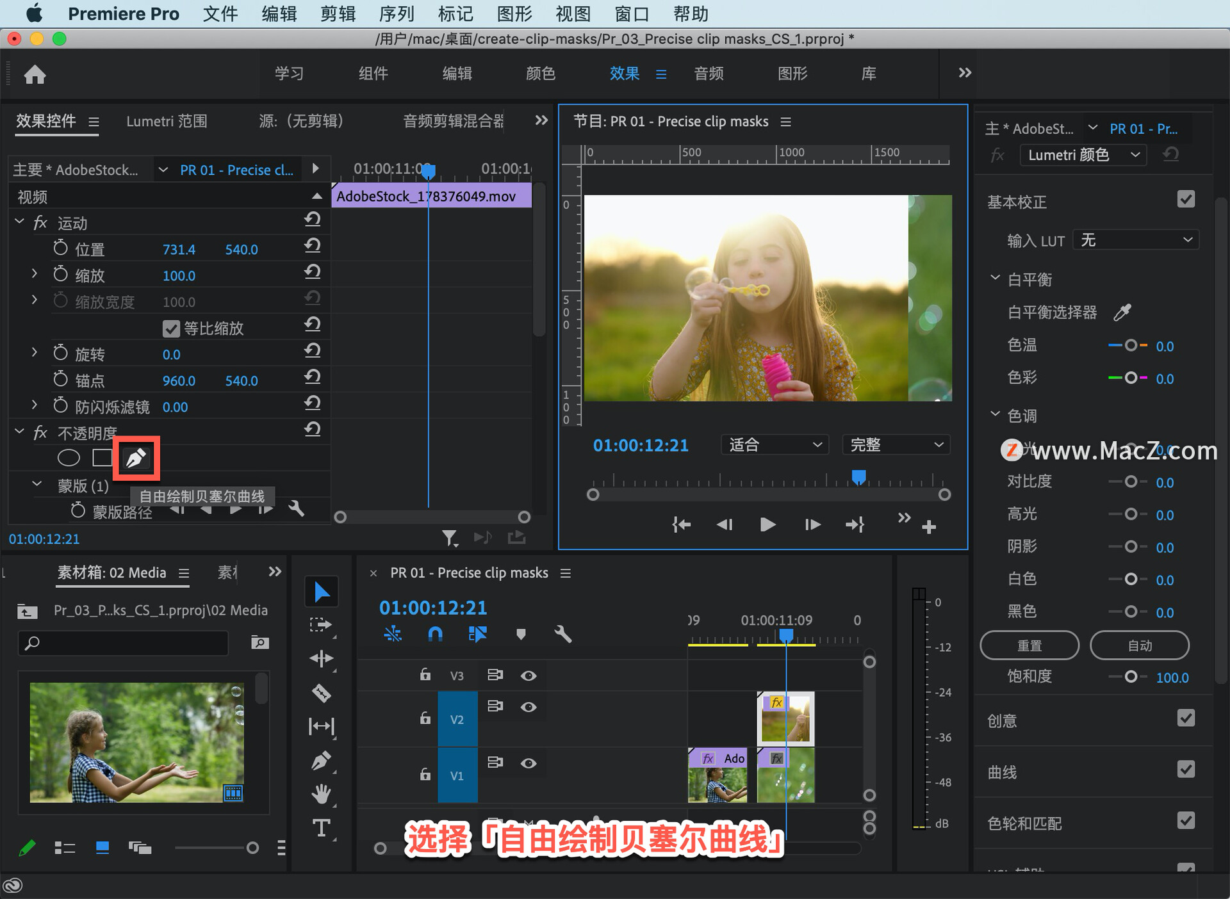Go to In point in Program Monitor
The width and height of the screenshot is (1230, 899).
(x=682, y=525)
